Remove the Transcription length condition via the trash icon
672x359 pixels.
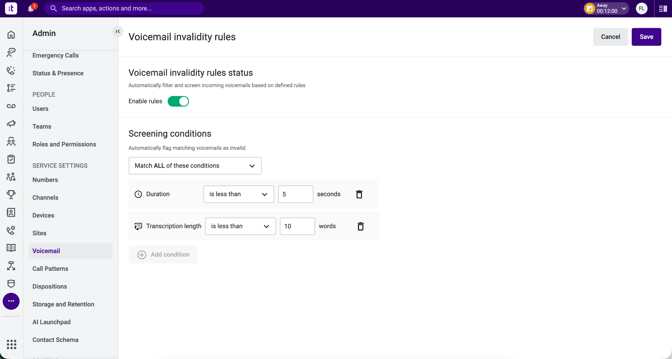click(361, 227)
